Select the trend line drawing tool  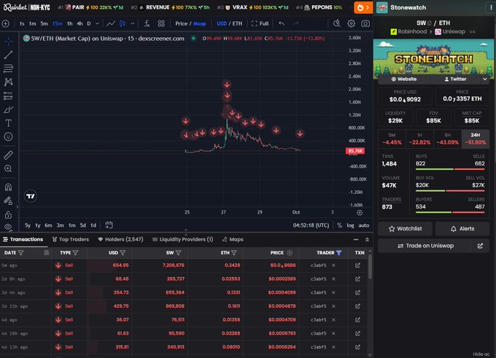(x=9, y=55)
